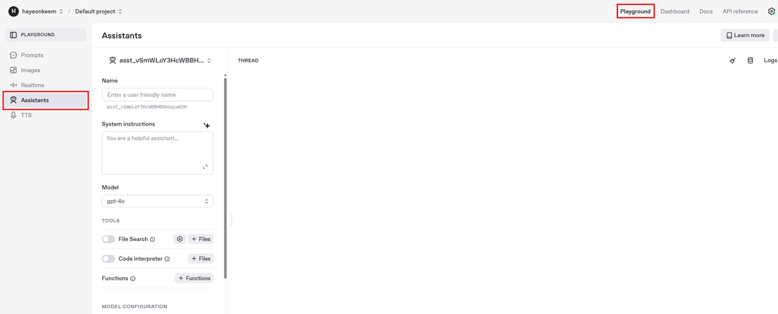The image size is (778, 314).
Task: Switch to the Dashboard tab
Action: (x=674, y=11)
